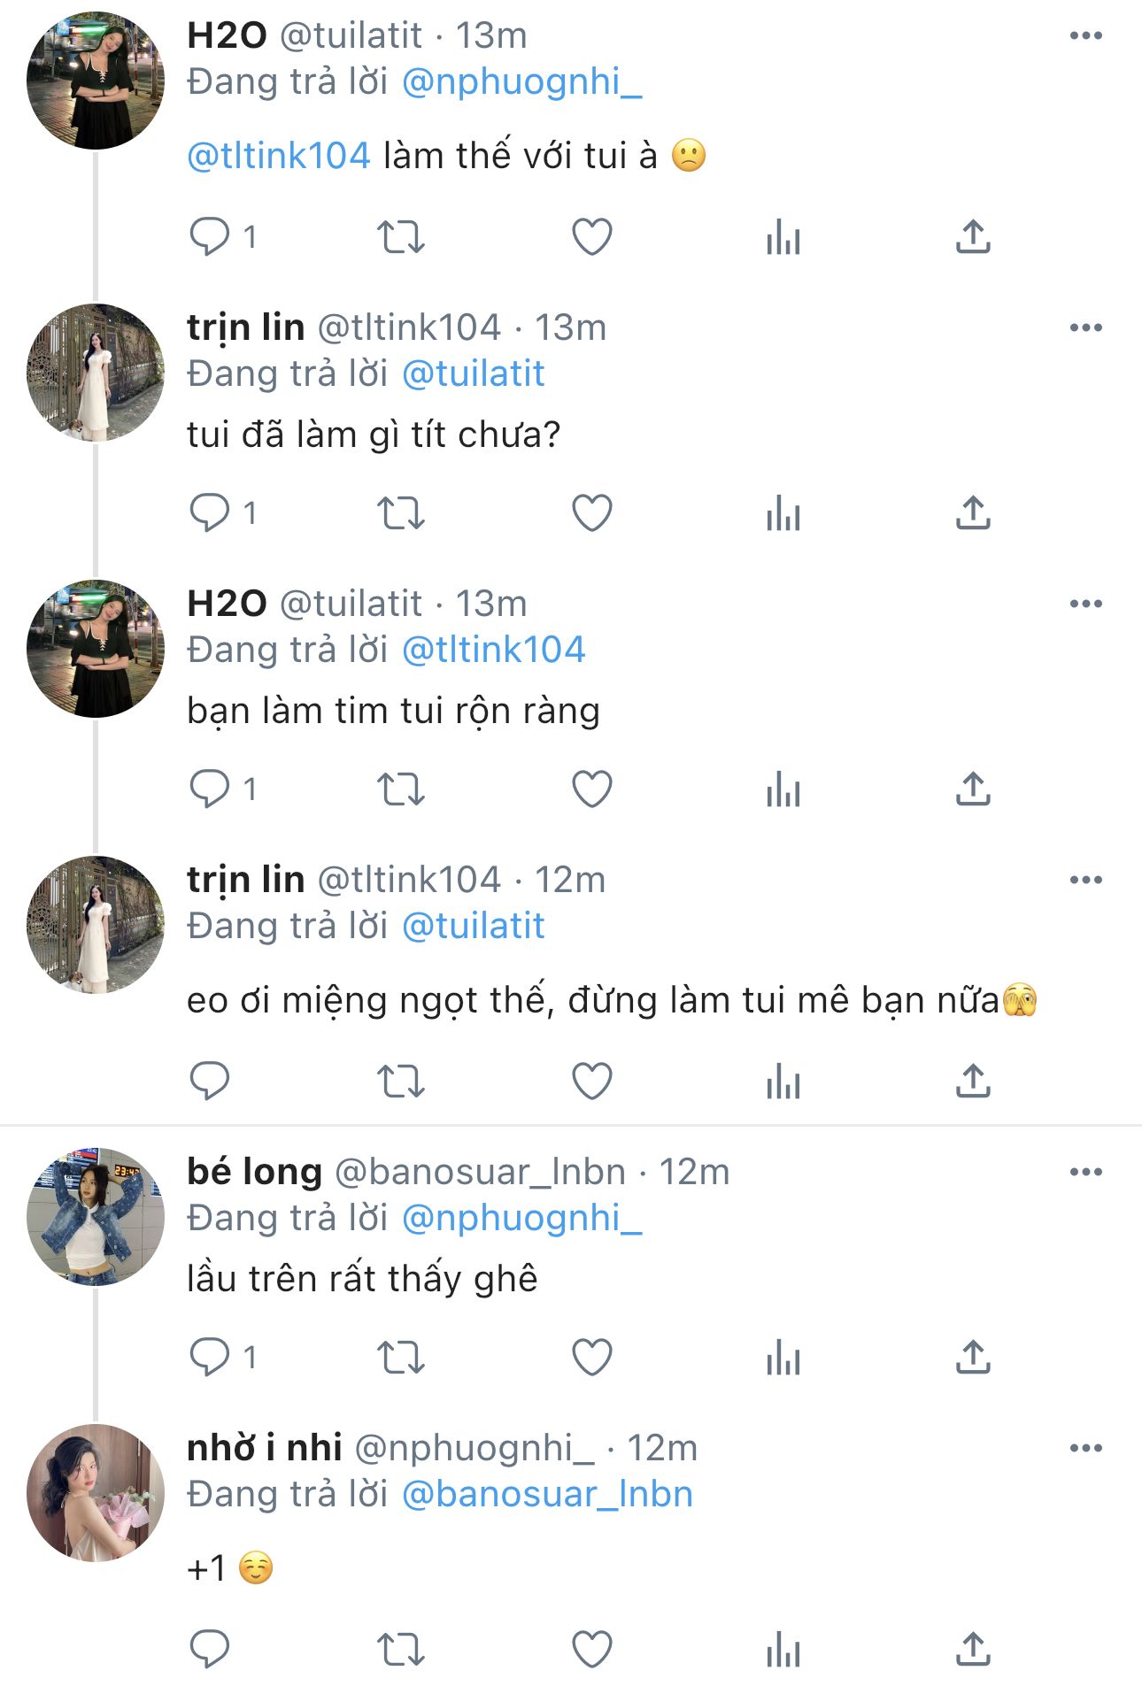The width and height of the screenshot is (1142, 1686).
Task: Open more options menu on bé long's tweet
Action: point(1085,1173)
